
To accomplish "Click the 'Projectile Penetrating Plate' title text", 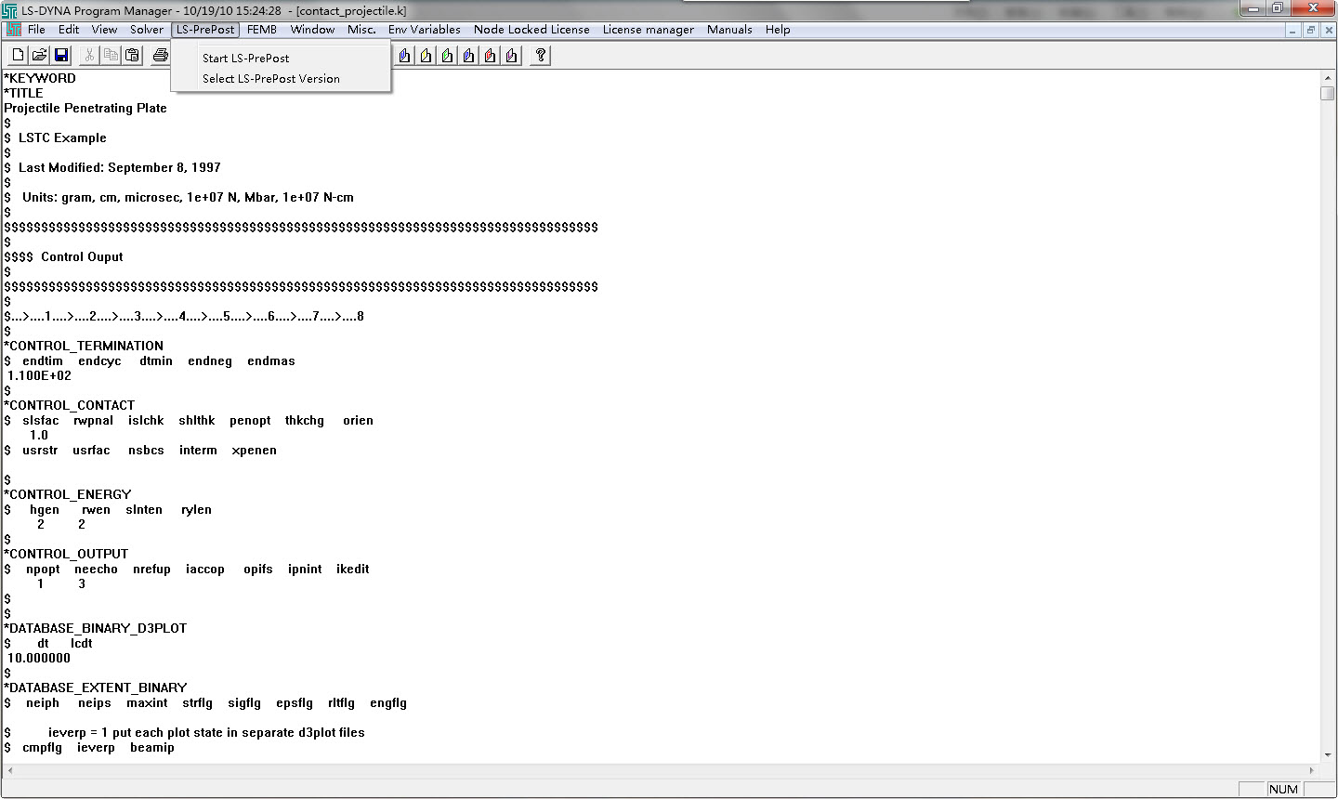I will click(x=85, y=108).
